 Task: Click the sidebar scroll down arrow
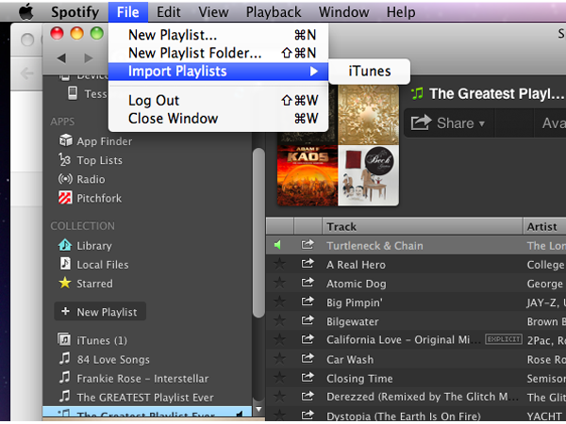(x=258, y=409)
